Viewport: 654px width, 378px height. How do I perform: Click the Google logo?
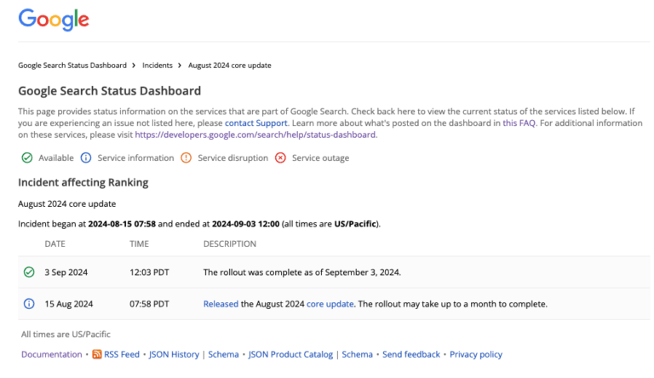tap(53, 19)
